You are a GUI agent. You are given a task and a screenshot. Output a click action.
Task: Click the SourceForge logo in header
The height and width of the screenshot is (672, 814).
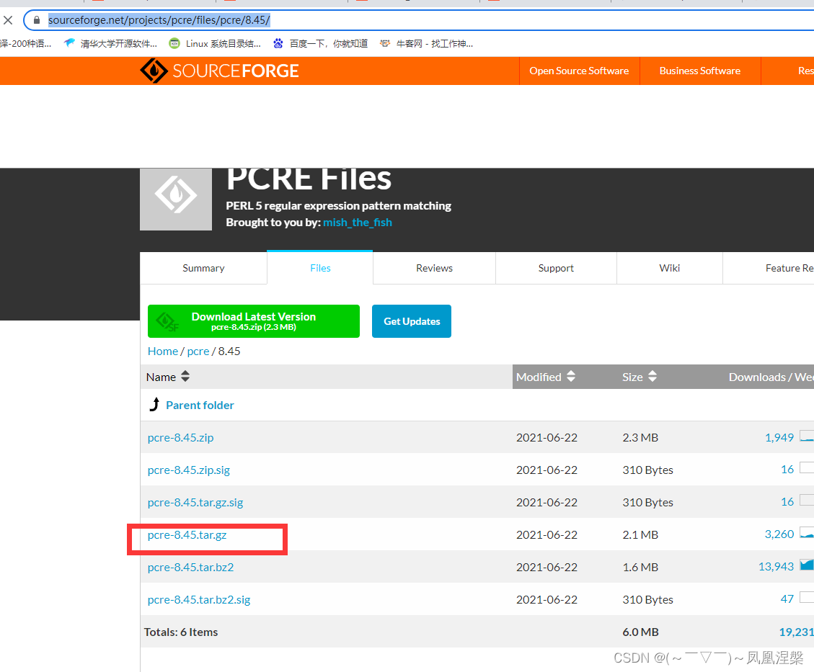tap(220, 71)
